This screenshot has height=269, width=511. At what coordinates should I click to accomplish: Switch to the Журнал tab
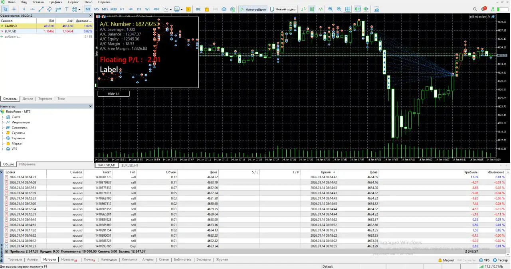pyautogui.click(x=222, y=259)
